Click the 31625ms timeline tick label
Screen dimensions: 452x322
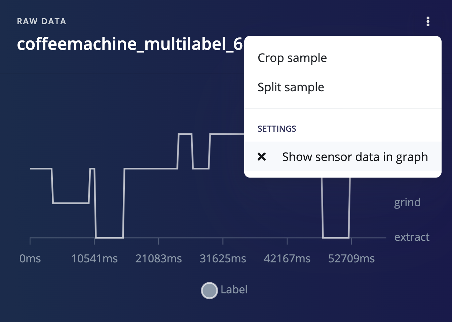tap(223, 259)
